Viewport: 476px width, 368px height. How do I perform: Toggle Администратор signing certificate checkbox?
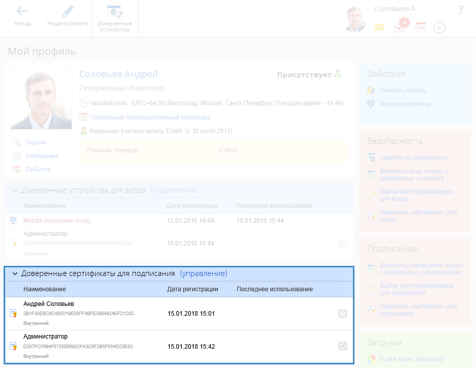(343, 346)
